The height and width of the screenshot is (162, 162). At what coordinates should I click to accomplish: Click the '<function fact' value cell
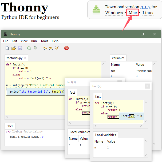pyautogui.click(x=144, y=71)
